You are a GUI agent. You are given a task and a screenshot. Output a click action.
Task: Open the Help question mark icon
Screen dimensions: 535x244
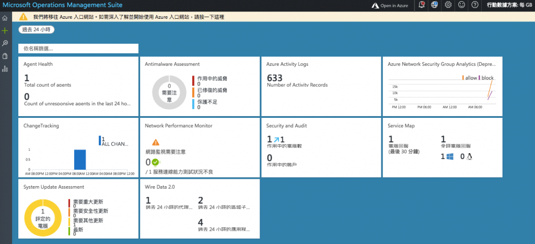(475, 5)
